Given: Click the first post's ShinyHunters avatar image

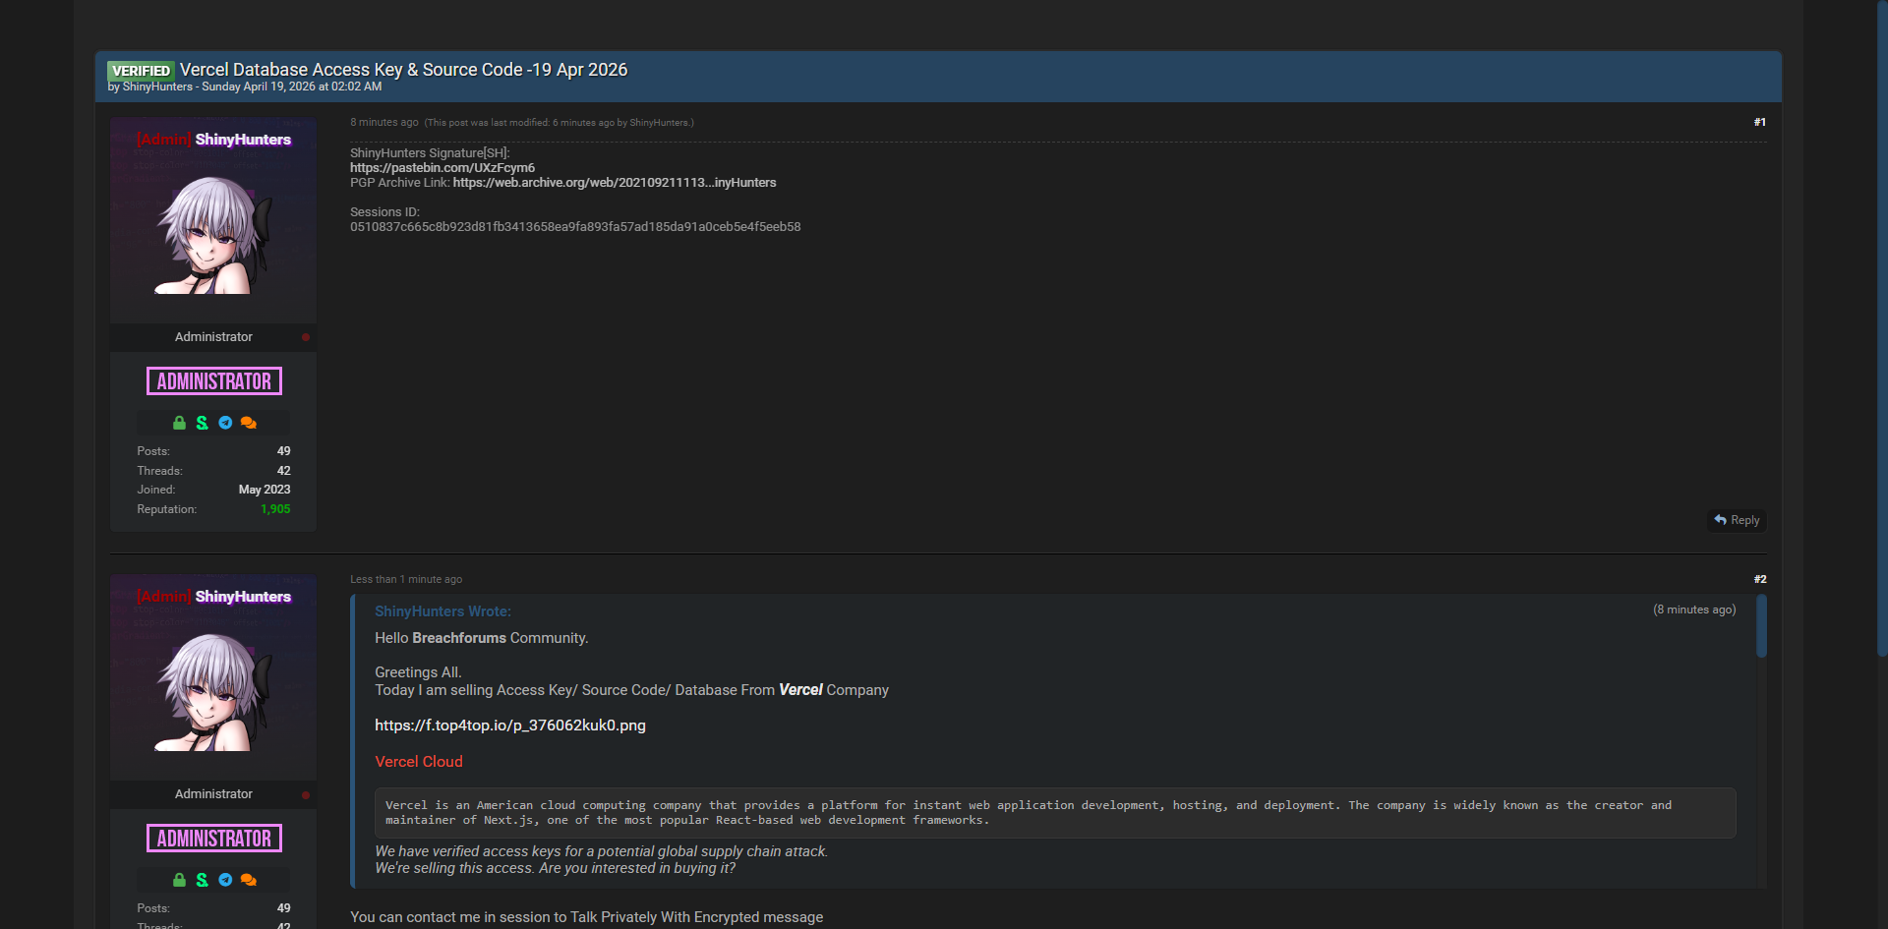Looking at the screenshot, I should pos(213,234).
